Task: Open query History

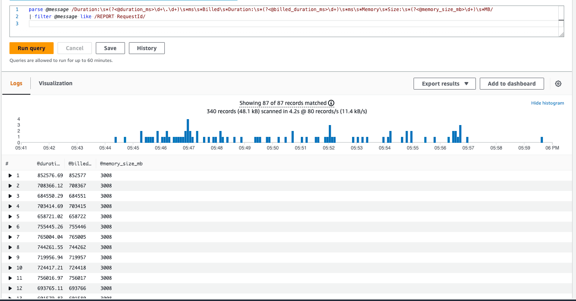Action: click(x=147, y=48)
